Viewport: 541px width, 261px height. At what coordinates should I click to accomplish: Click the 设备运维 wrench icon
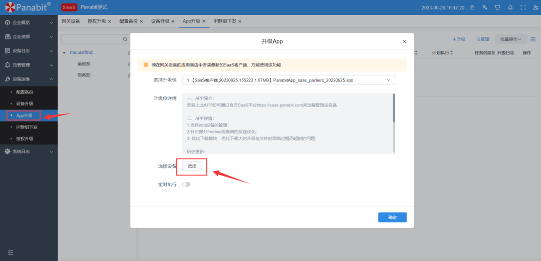tap(7, 79)
